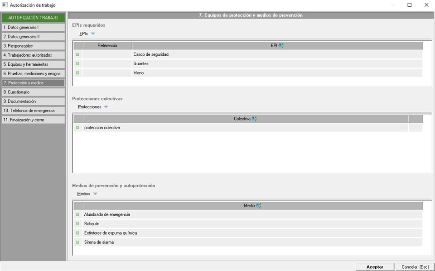The height and width of the screenshot is (271, 435).
Task: Select 7. Protección y medios section
Action: 33,82
